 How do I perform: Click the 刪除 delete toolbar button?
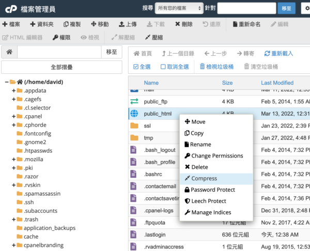click(184, 24)
